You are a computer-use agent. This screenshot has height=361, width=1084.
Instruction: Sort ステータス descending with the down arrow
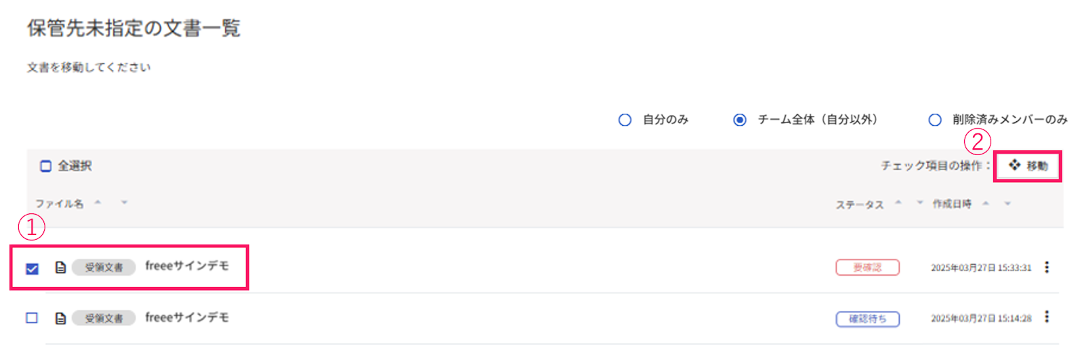click(919, 202)
